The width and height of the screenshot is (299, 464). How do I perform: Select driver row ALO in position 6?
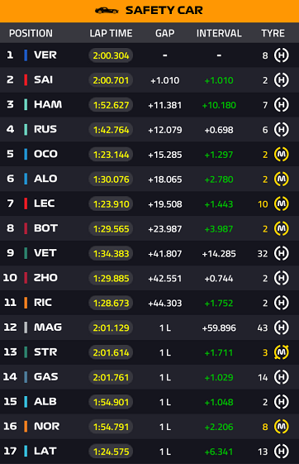pyautogui.click(x=149, y=179)
